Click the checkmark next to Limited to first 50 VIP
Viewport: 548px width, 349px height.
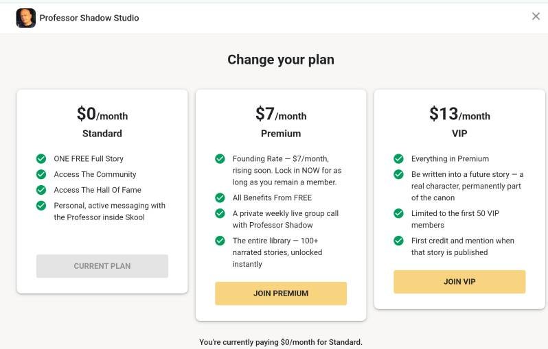click(398, 213)
